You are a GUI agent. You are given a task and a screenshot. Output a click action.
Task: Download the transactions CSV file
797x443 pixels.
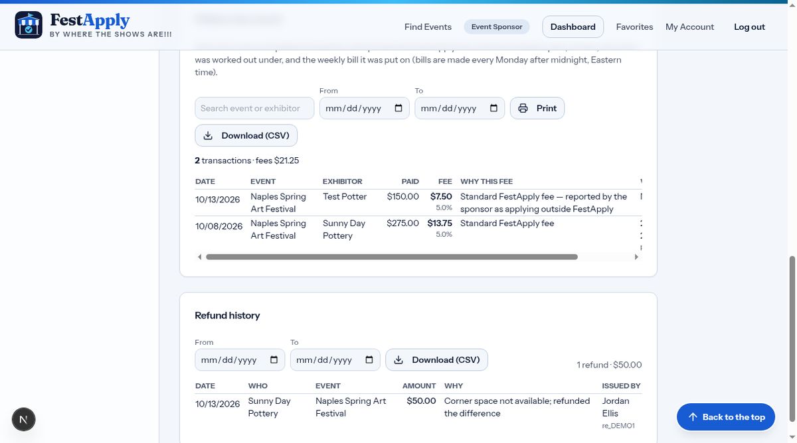246,135
